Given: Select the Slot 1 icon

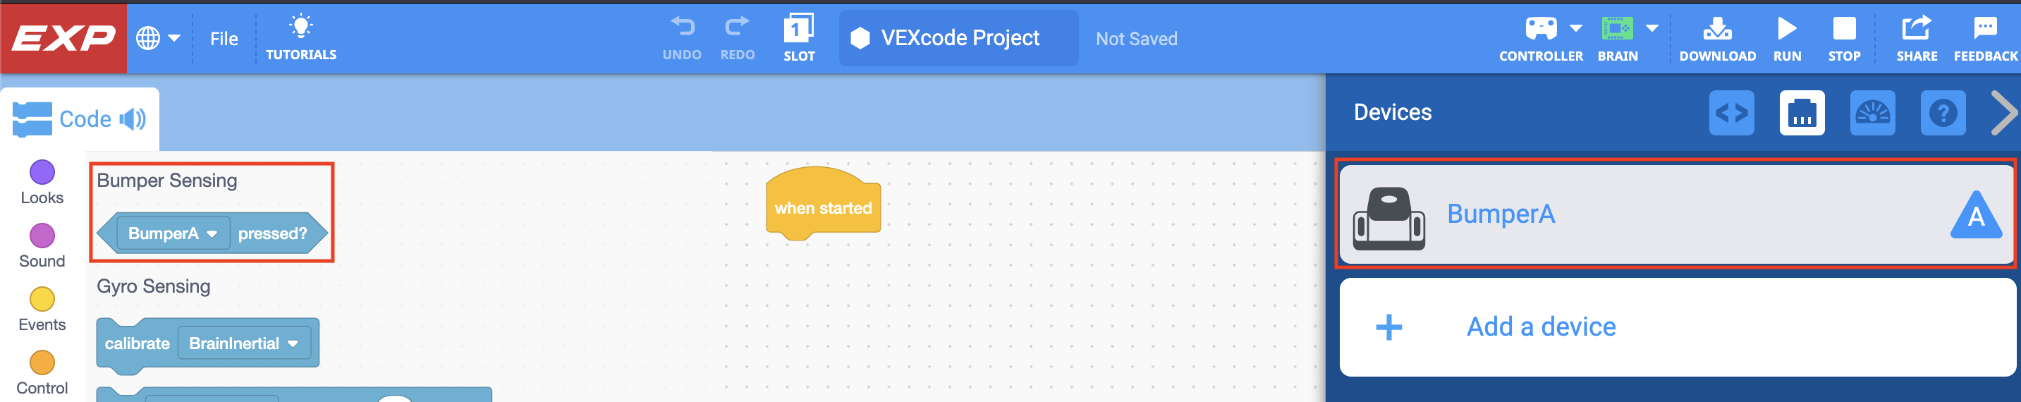Looking at the screenshot, I should click(799, 30).
